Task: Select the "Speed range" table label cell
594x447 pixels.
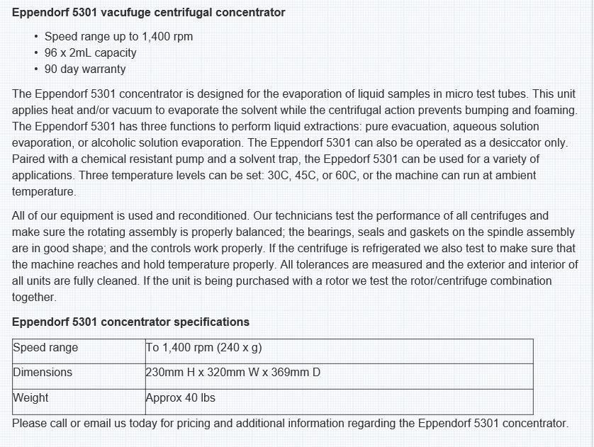Action: (45, 348)
